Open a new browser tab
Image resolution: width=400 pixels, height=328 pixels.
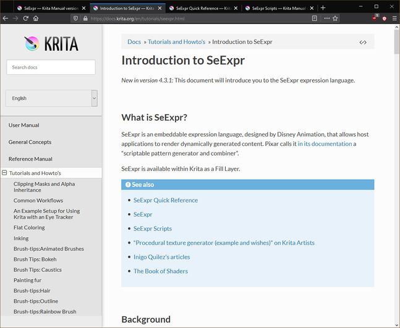click(323, 8)
